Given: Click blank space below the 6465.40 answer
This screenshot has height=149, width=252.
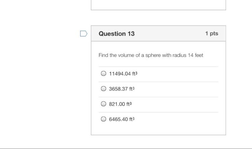Looking at the screenshot, I should pos(158,130).
